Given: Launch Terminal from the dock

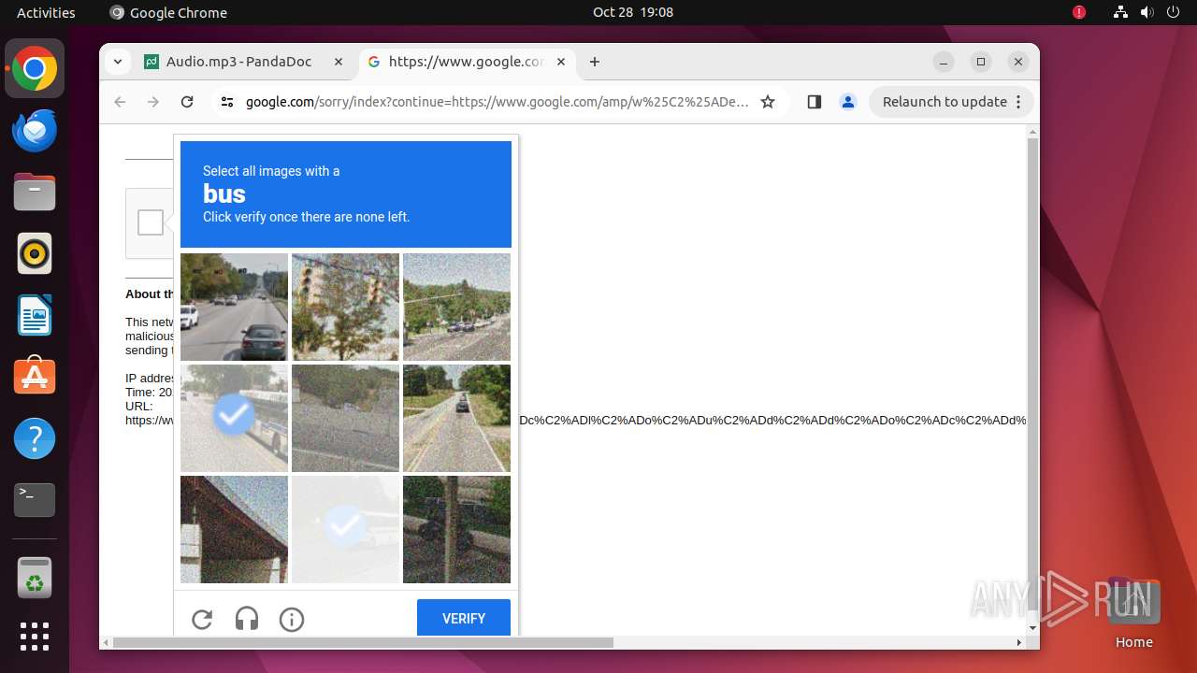Looking at the screenshot, I should click(35, 500).
